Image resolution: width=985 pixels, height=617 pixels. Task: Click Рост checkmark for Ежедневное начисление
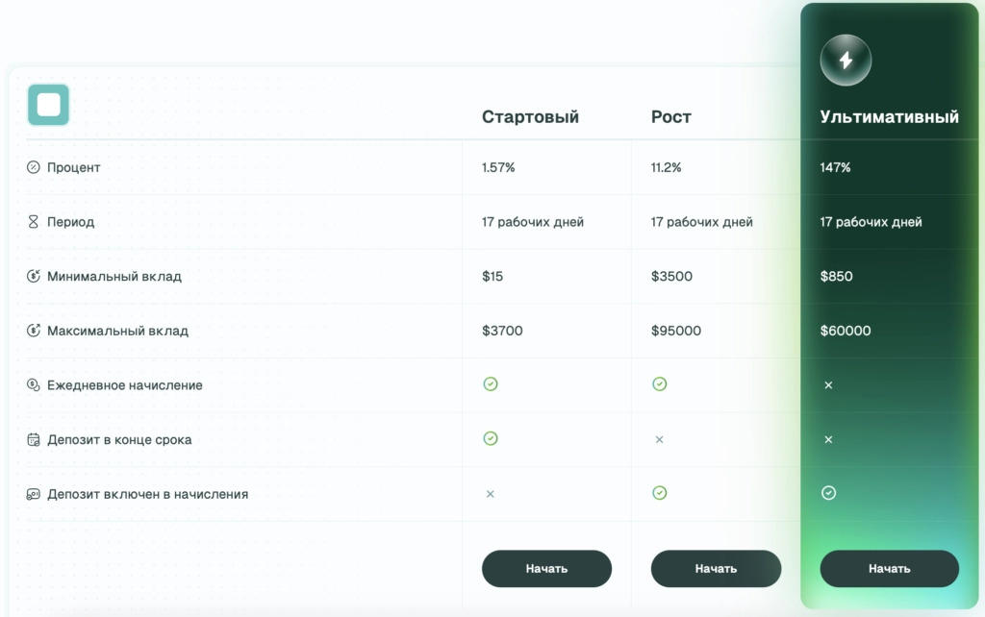tap(659, 384)
